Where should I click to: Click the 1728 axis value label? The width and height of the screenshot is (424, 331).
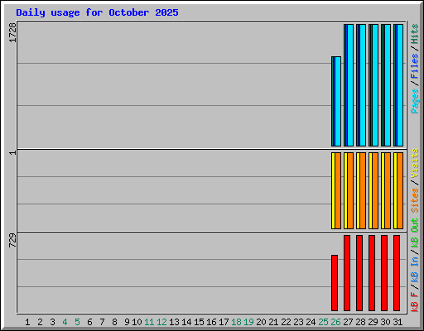point(12,32)
